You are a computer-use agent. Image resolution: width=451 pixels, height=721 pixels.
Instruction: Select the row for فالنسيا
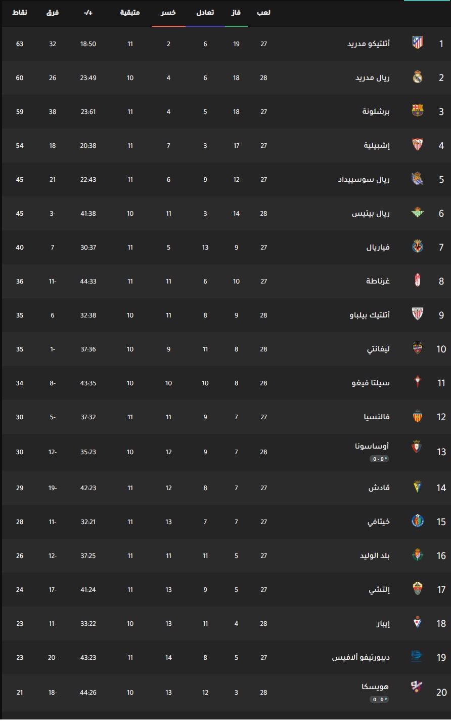(225, 417)
